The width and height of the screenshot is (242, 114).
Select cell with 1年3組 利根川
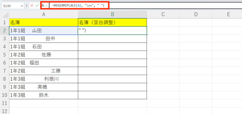(44, 79)
